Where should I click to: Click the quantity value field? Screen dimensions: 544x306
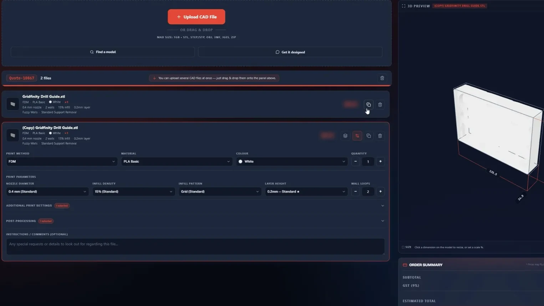[x=368, y=162]
